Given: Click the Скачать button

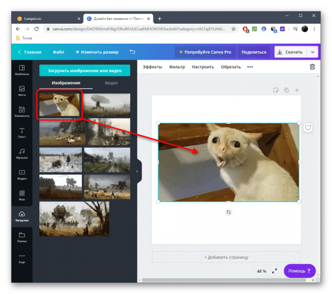Looking at the screenshot, I should tap(290, 52).
